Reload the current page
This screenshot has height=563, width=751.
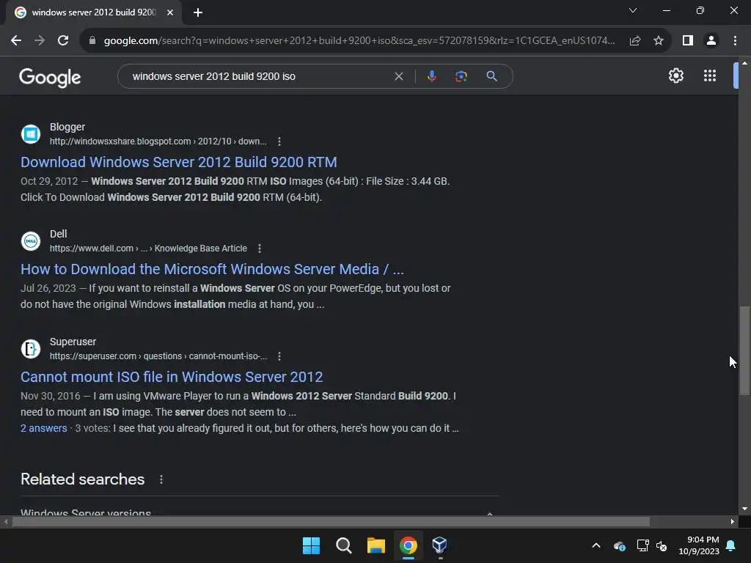pos(63,41)
